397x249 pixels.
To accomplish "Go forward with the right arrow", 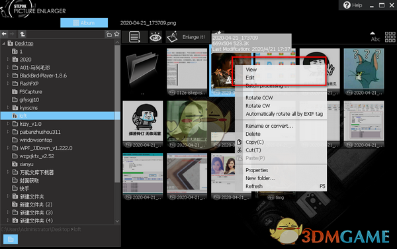I will pyautogui.click(x=12, y=34).
